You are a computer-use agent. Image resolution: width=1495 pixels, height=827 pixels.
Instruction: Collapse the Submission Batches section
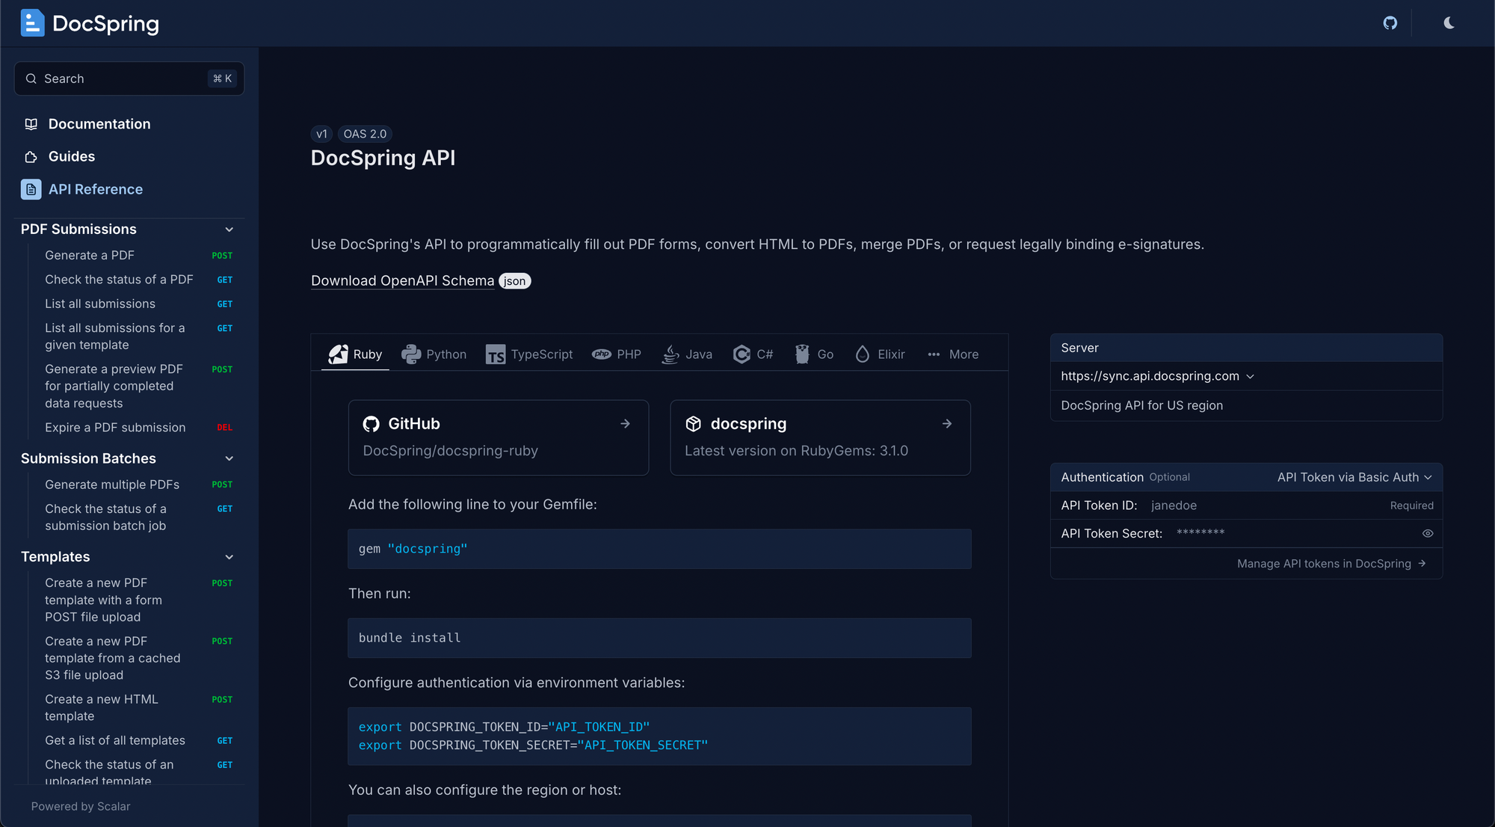[x=229, y=458]
